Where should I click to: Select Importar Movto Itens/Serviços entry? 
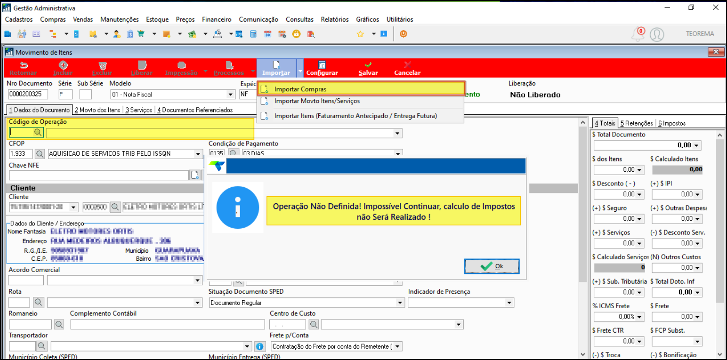(361, 101)
